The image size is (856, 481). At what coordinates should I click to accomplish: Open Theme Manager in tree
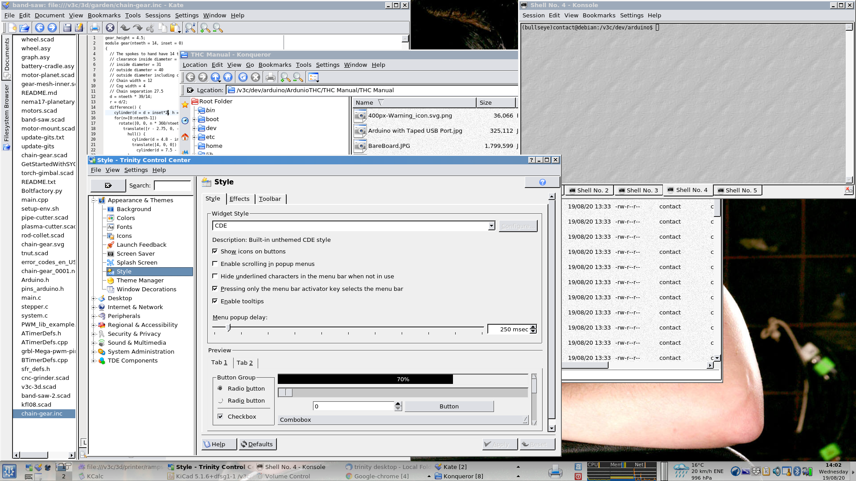coord(140,280)
